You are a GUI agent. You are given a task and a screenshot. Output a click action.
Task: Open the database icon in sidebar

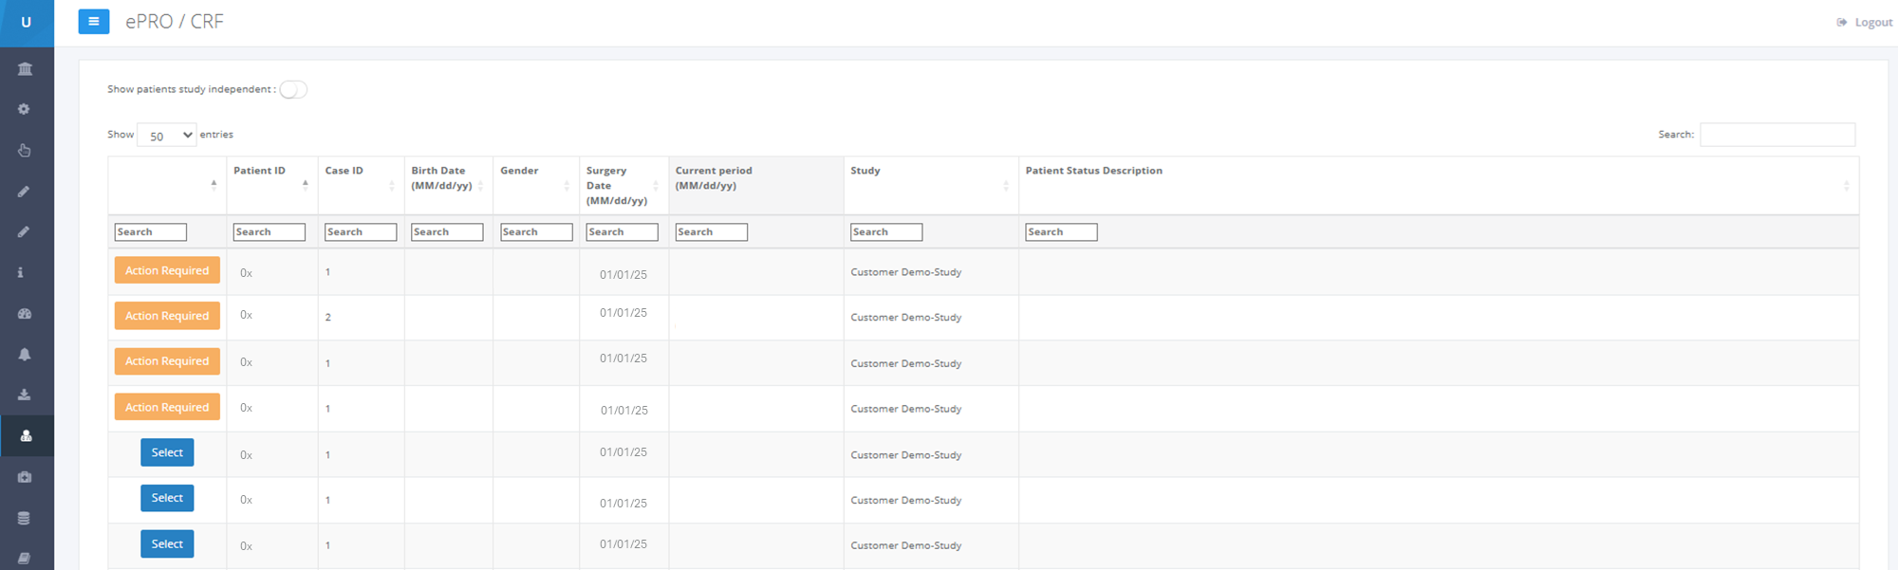pyautogui.click(x=25, y=518)
